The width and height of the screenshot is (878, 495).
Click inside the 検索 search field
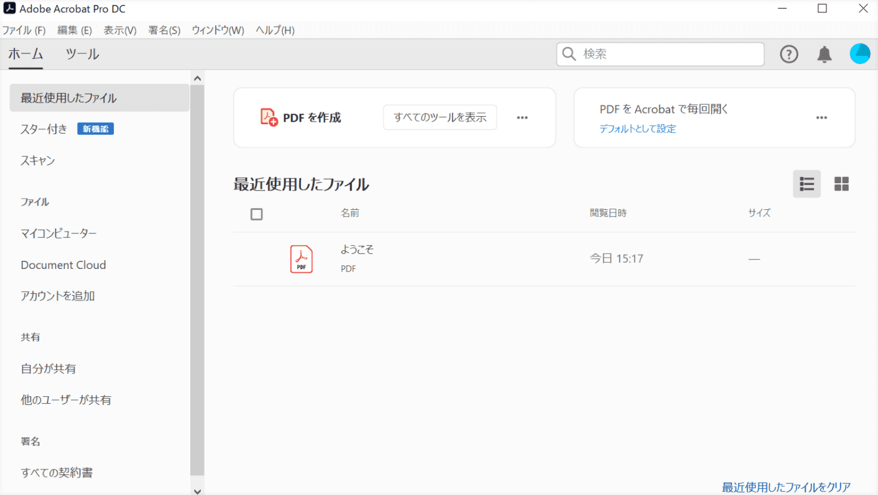click(x=660, y=54)
